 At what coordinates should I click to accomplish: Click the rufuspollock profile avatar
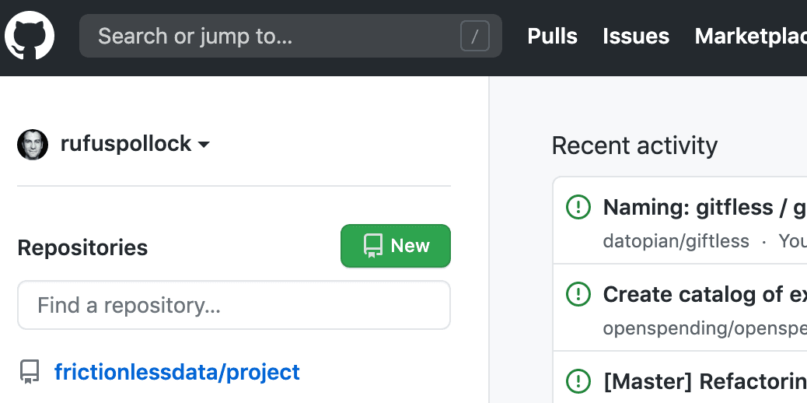pyautogui.click(x=33, y=145)
